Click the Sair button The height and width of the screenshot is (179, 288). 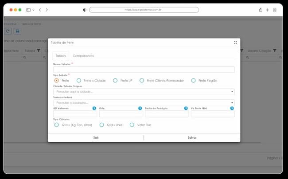pos(96,137)
